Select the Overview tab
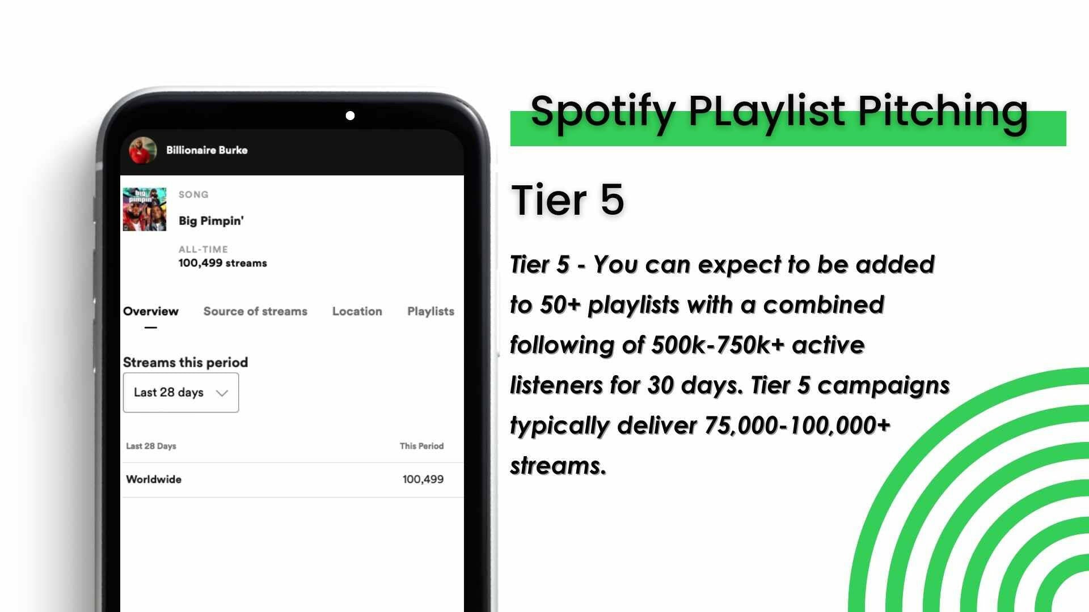The width and height of the screenshot is (1089, 612). 151,311
